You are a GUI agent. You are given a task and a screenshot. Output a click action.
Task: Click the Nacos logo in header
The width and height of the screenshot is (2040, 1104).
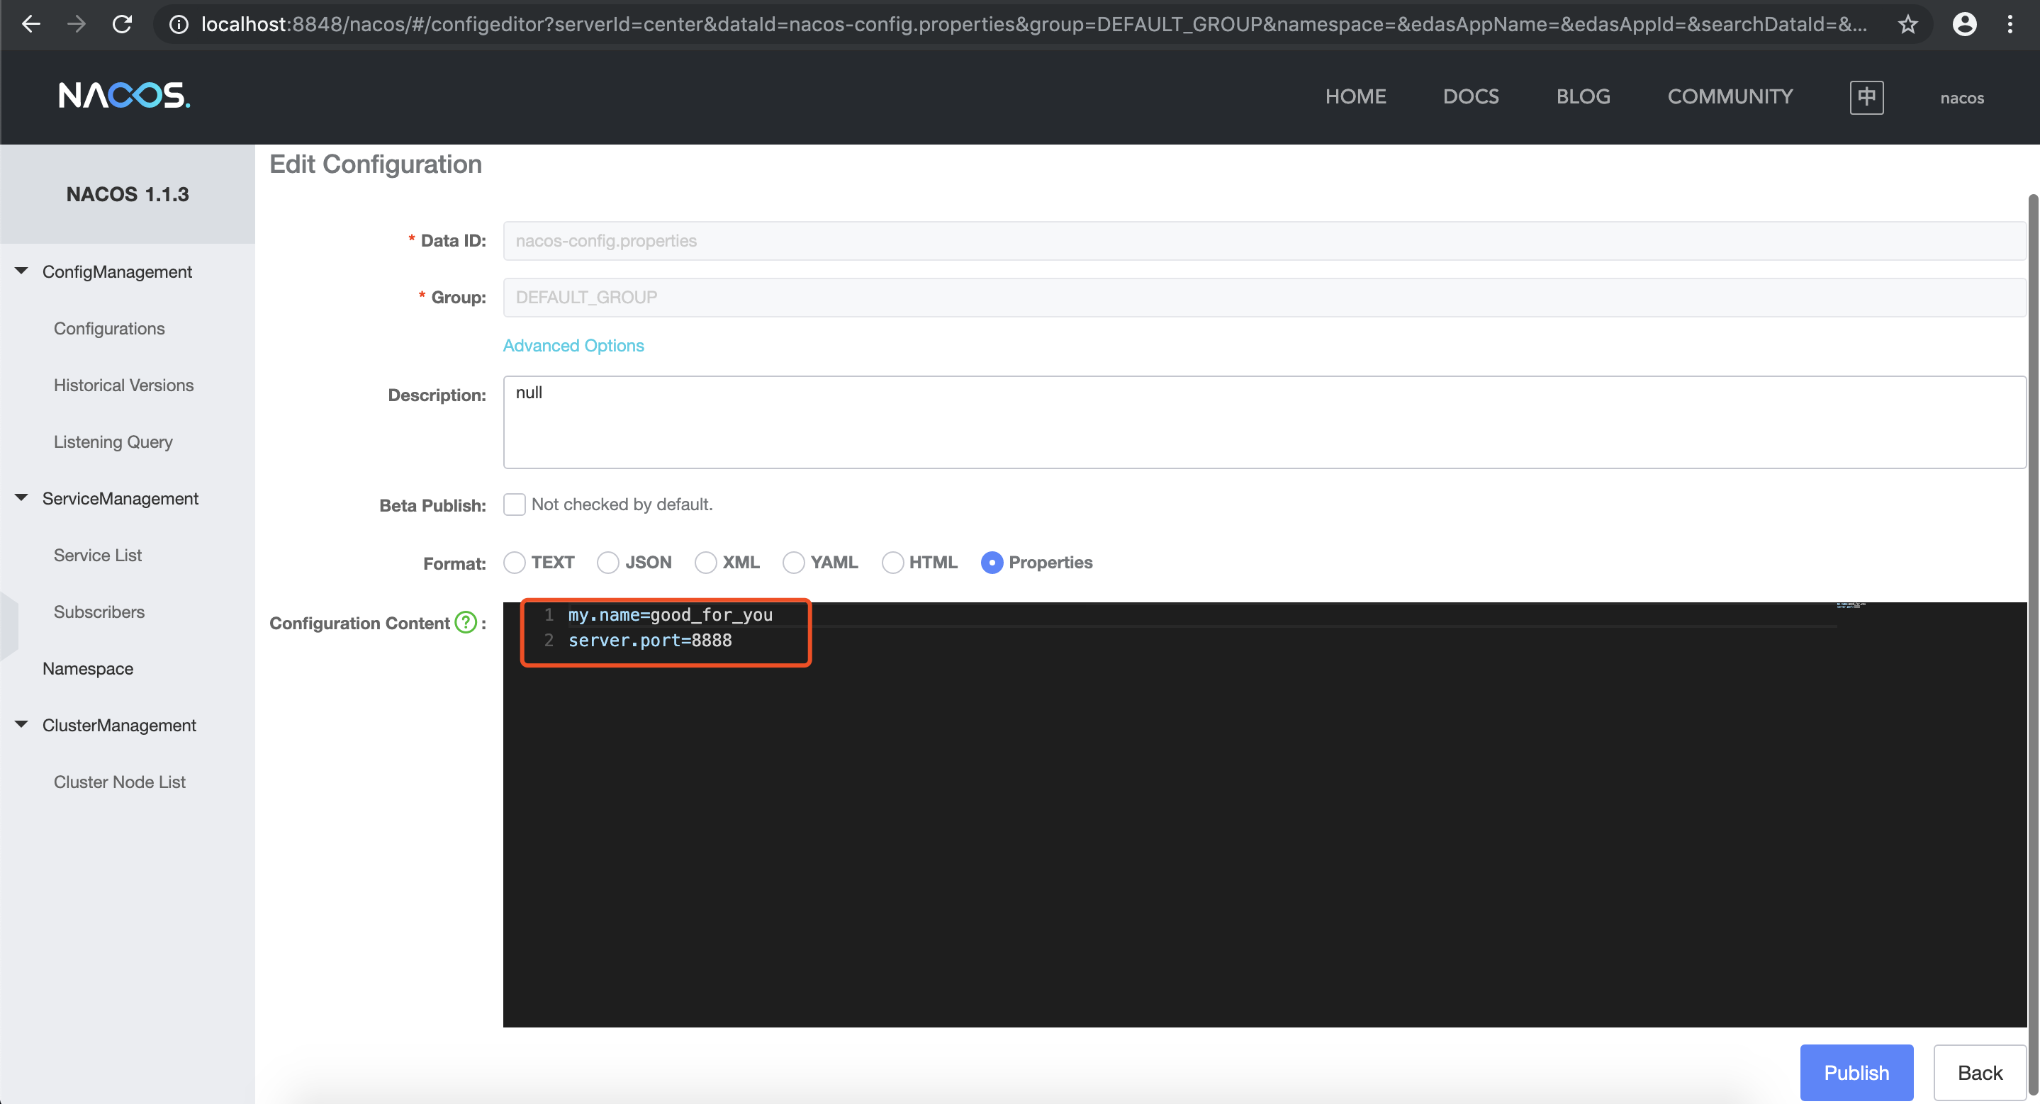pos(124,96)
